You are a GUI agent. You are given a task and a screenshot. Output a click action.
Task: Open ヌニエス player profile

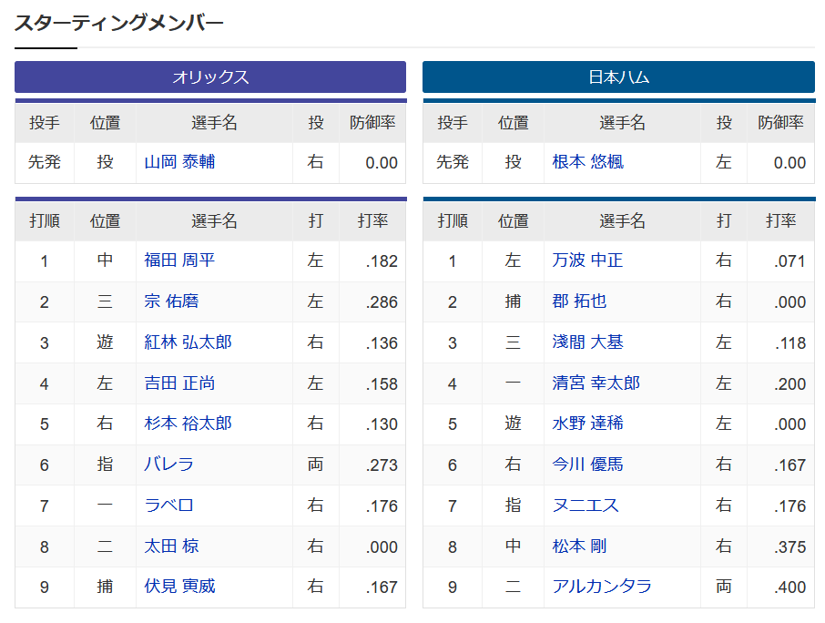[586, 506]
